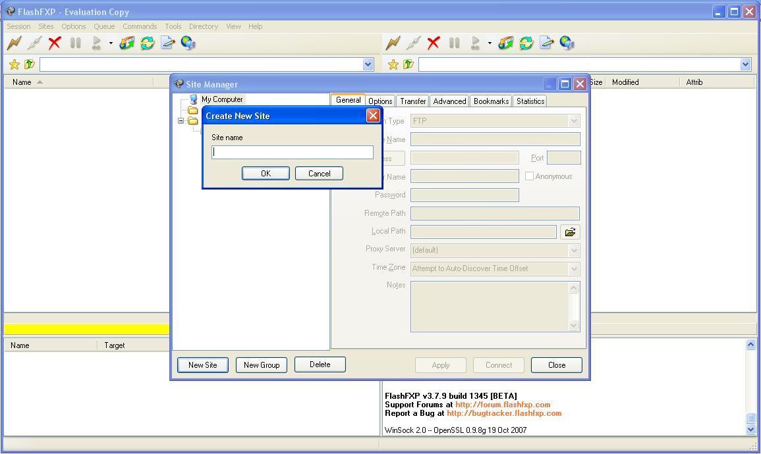Open the Sites menu
The image size is (761, 454).
45,26
